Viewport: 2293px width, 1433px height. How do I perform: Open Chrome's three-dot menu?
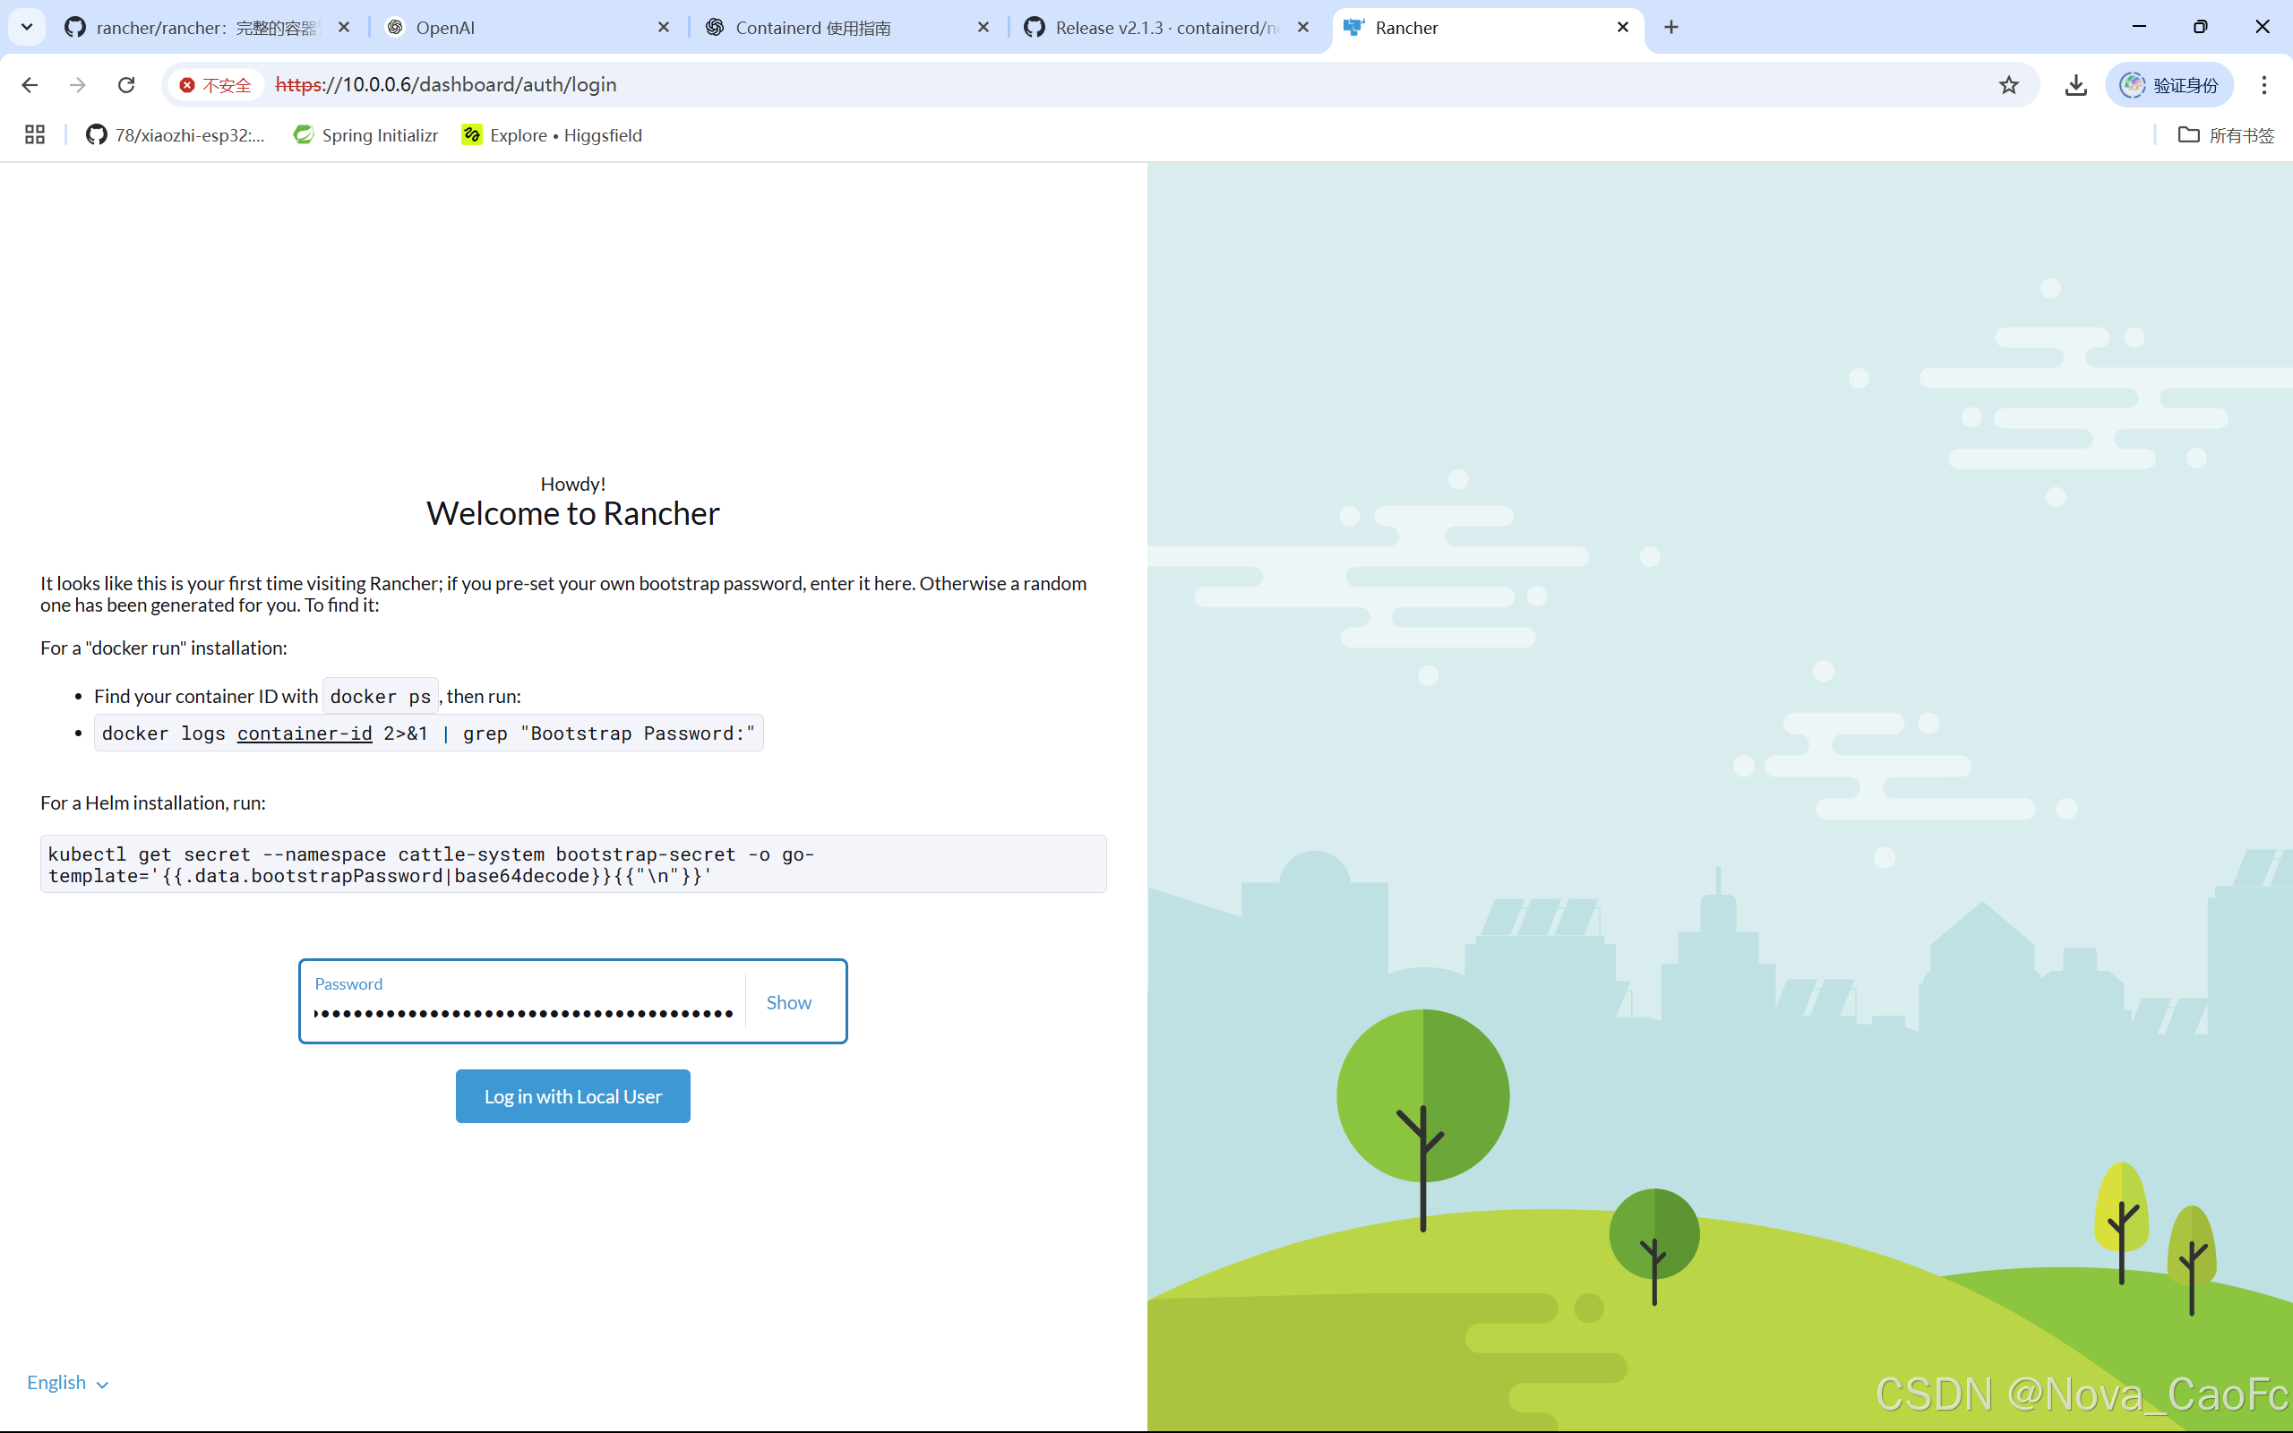[2264, 85]
